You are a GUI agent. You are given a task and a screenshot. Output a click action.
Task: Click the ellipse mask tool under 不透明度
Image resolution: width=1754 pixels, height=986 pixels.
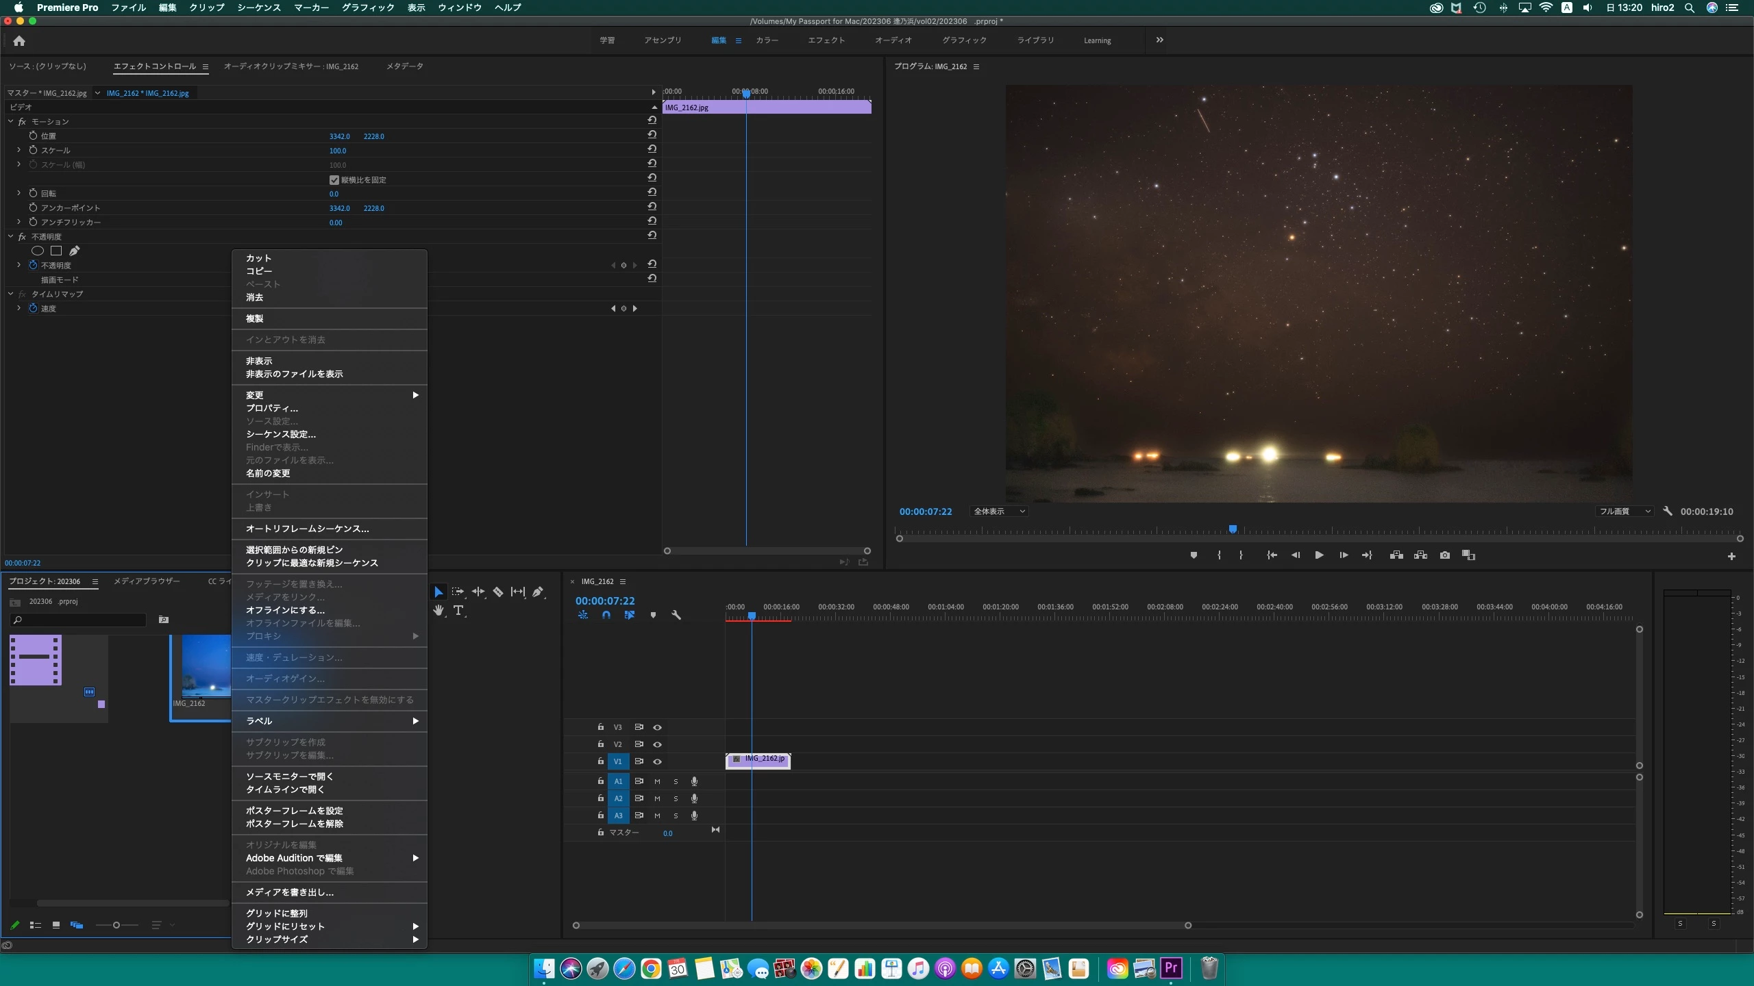click(38, 251)
